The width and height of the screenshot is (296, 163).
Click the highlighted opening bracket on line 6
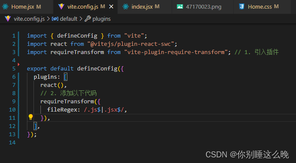[x=65, y=77]
